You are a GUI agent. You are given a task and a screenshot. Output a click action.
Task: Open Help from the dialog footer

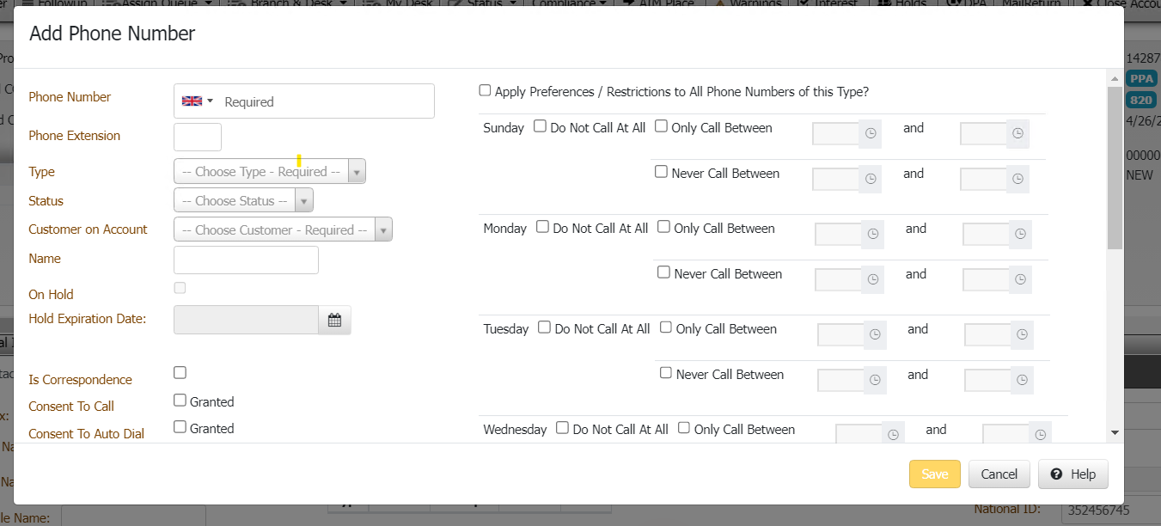[x=1072, y=474]
